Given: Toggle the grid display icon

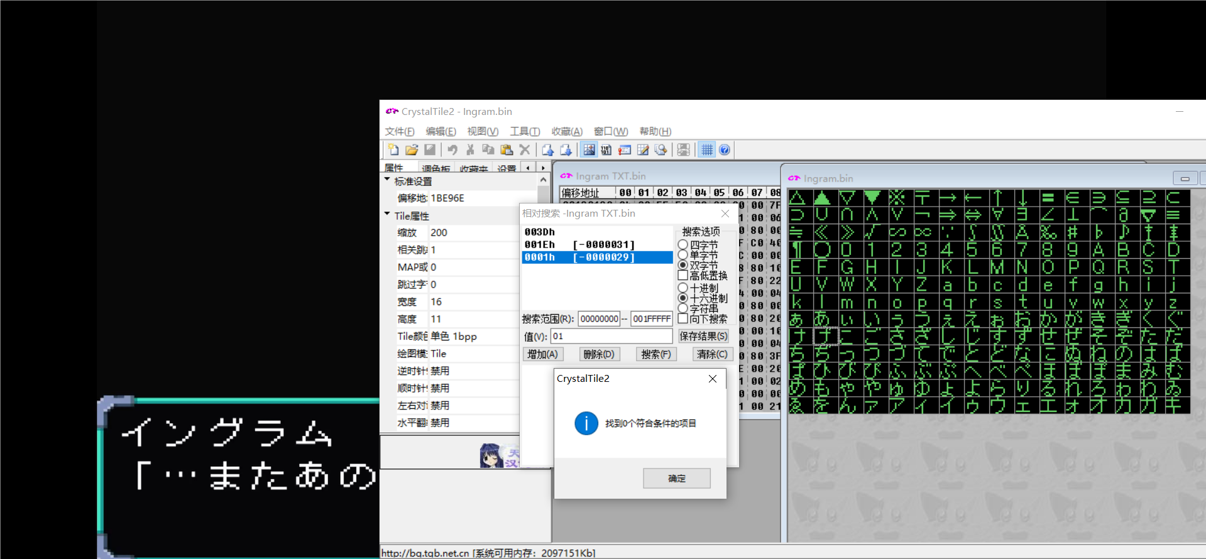Looking at the screenshot, I should (x=707, y=149).
